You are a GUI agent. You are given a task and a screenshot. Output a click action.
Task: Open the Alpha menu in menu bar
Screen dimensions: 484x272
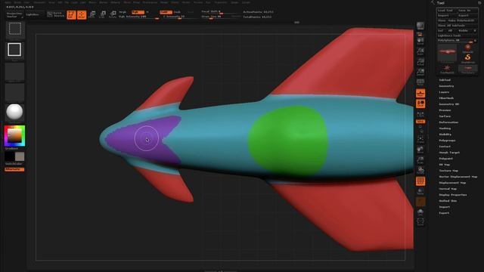coord(8,2)
